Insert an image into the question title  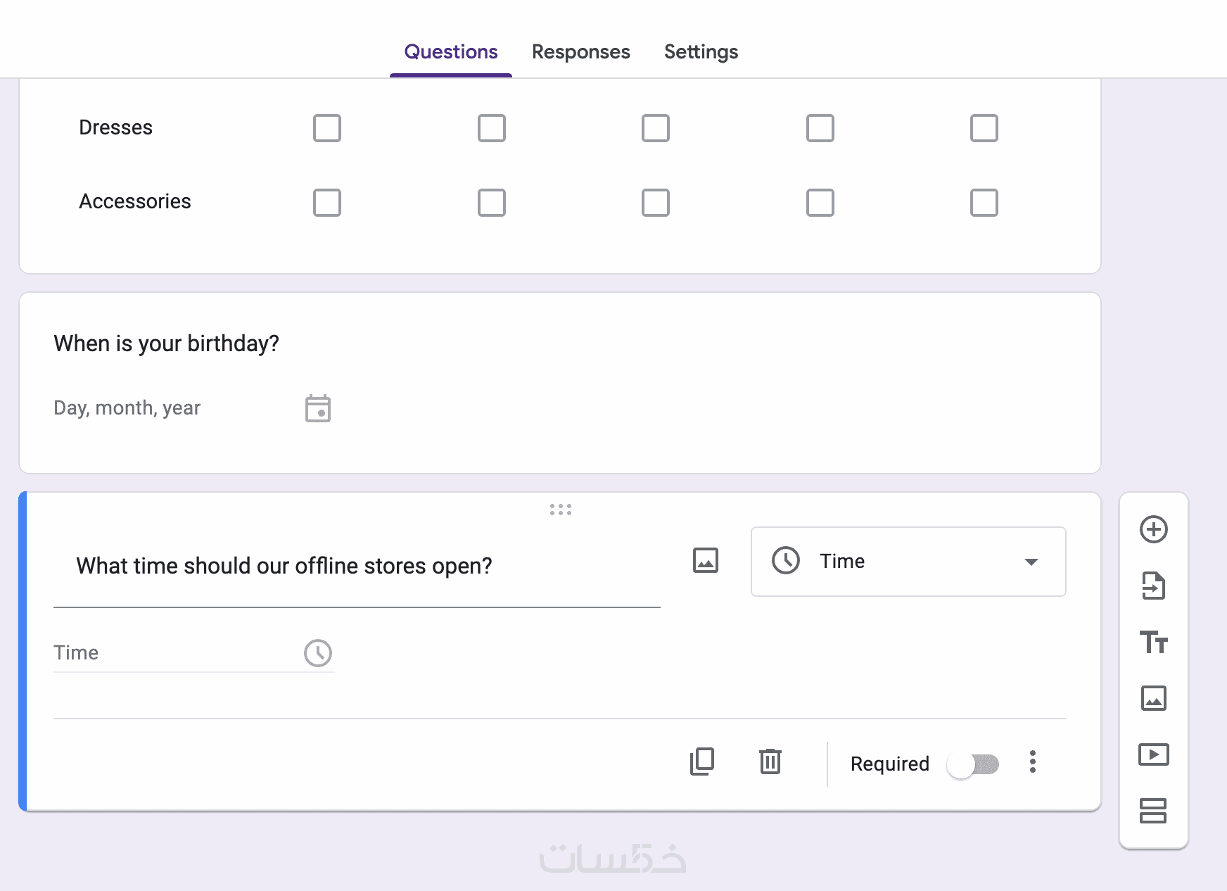706,561
